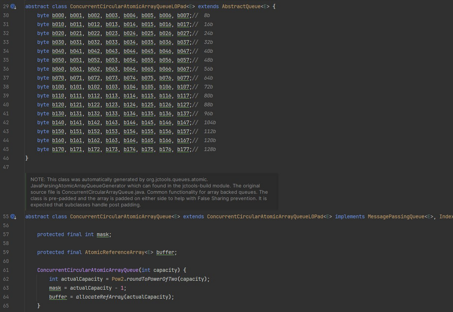
Task: Click "protected" keyword on line 59
Action: [51, 252]
